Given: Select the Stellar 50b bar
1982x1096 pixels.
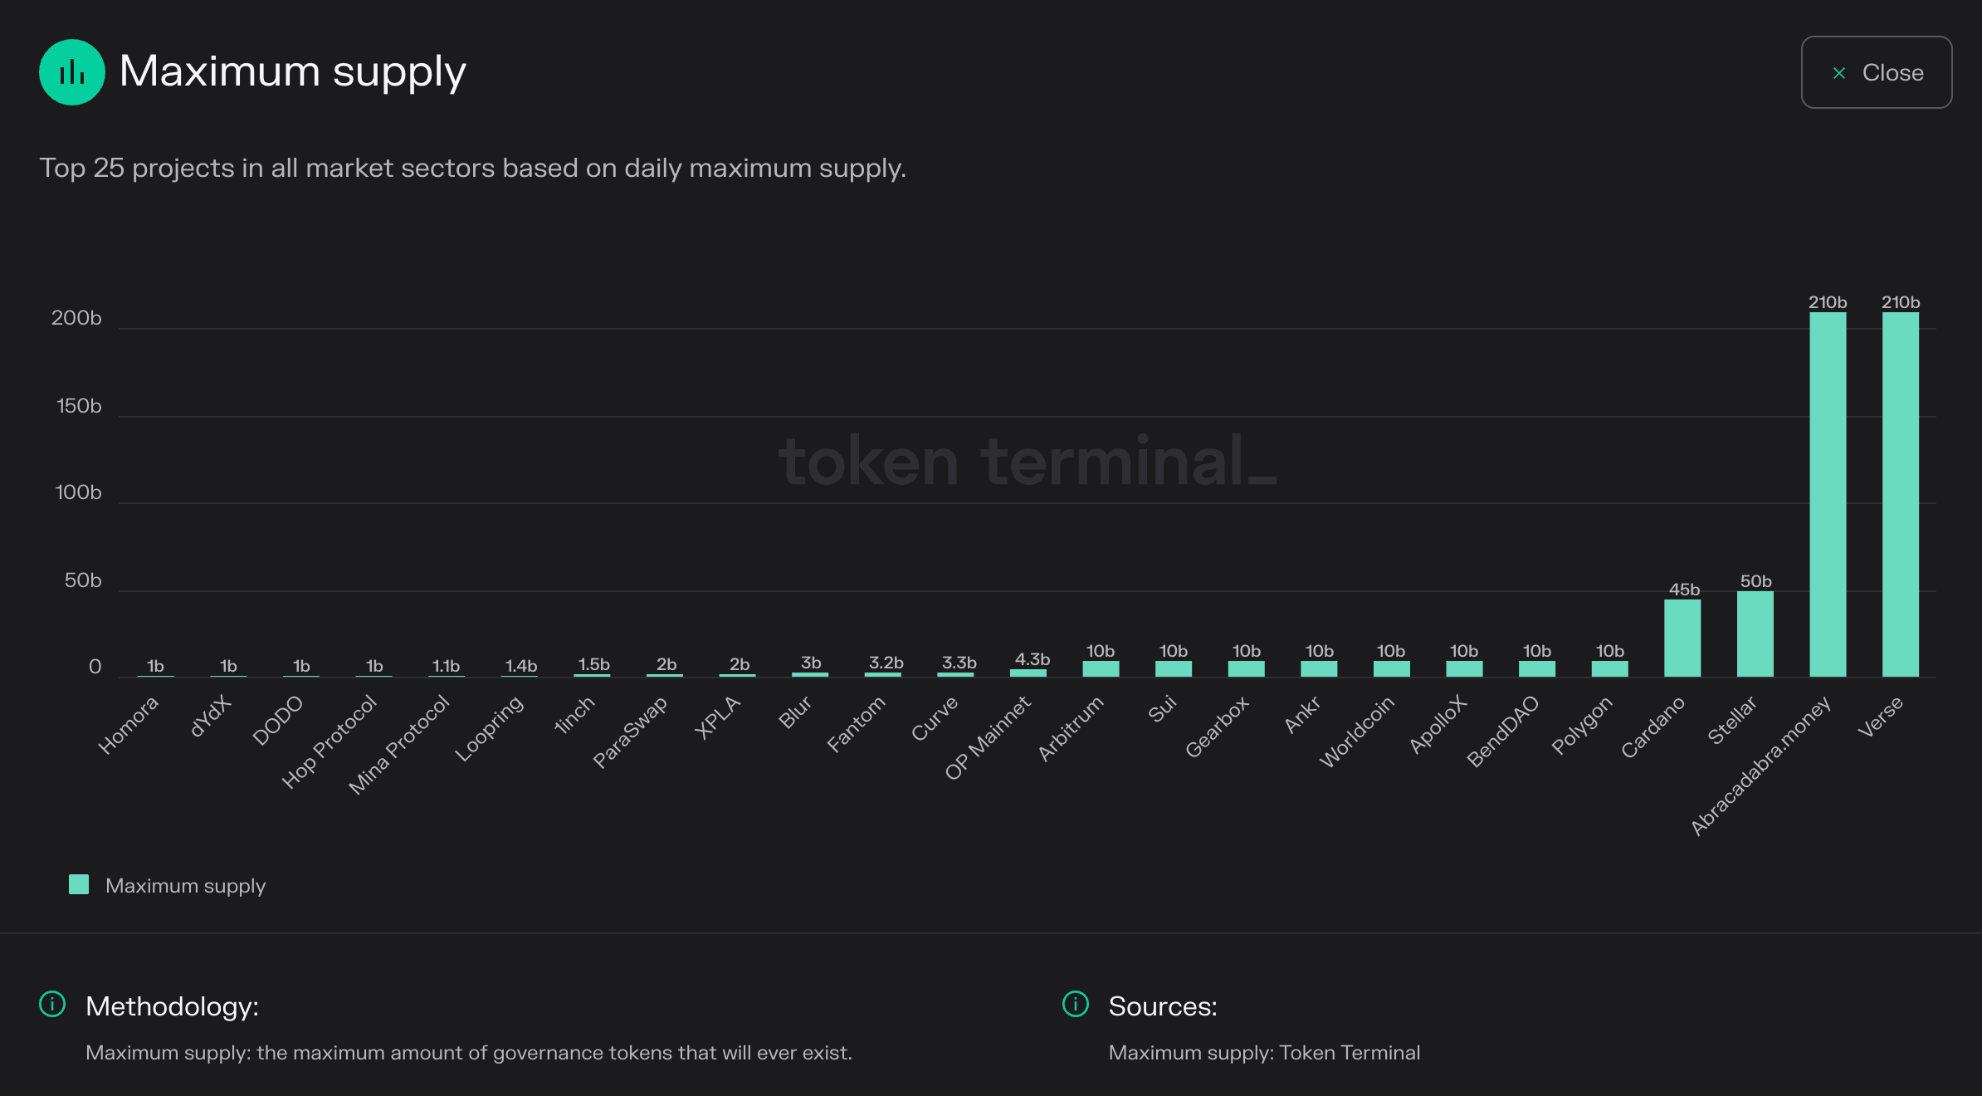Looking at the screenshot, I should 1755,634.
